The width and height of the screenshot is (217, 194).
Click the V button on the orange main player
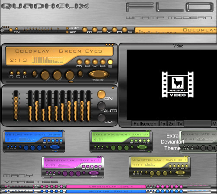pyautogui.click(x=95, y=62)
